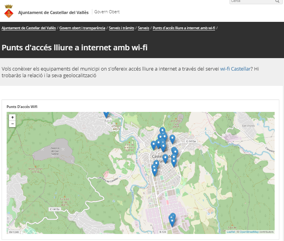The height and width of the screenshot is (241, 284).
Task: Zoom out on the wifi map
Action: [12, 124]
